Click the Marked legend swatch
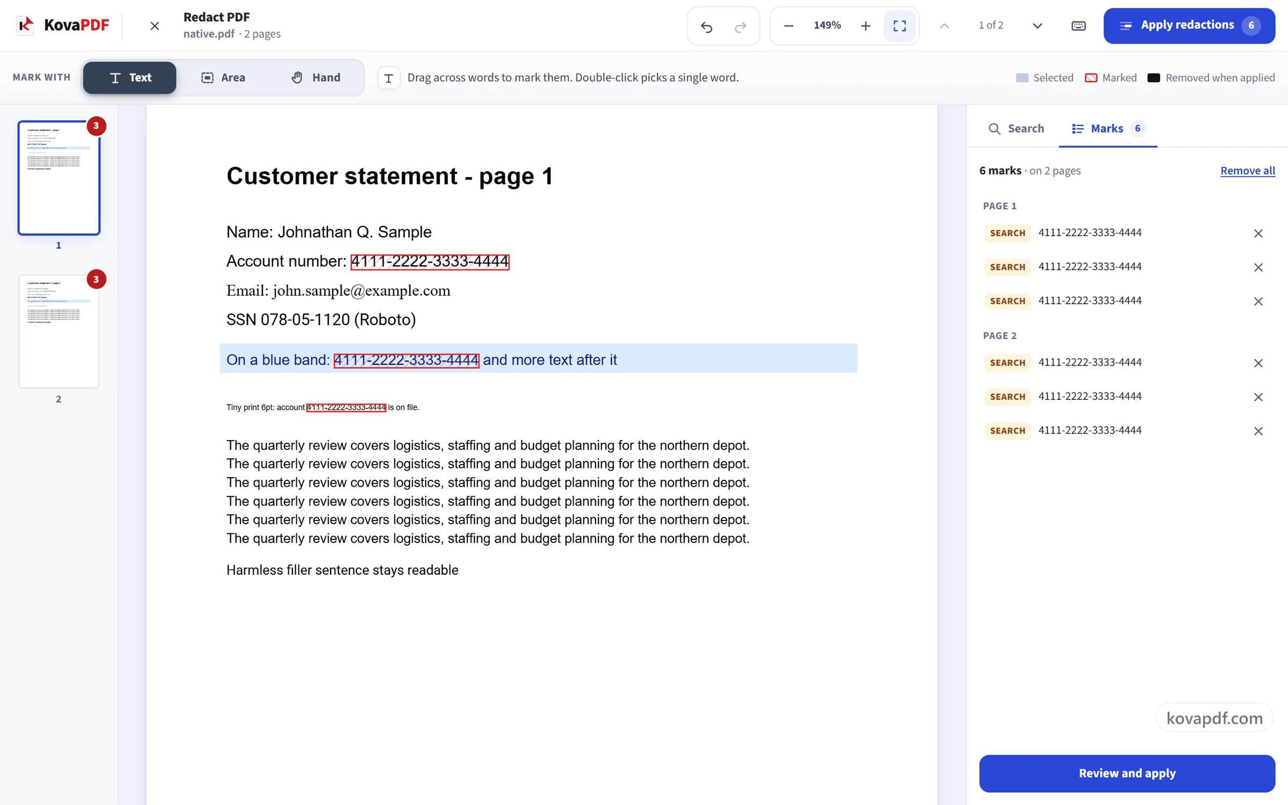The width and height of the screenshot is (1288, 805). click(x=1091, y=78)
